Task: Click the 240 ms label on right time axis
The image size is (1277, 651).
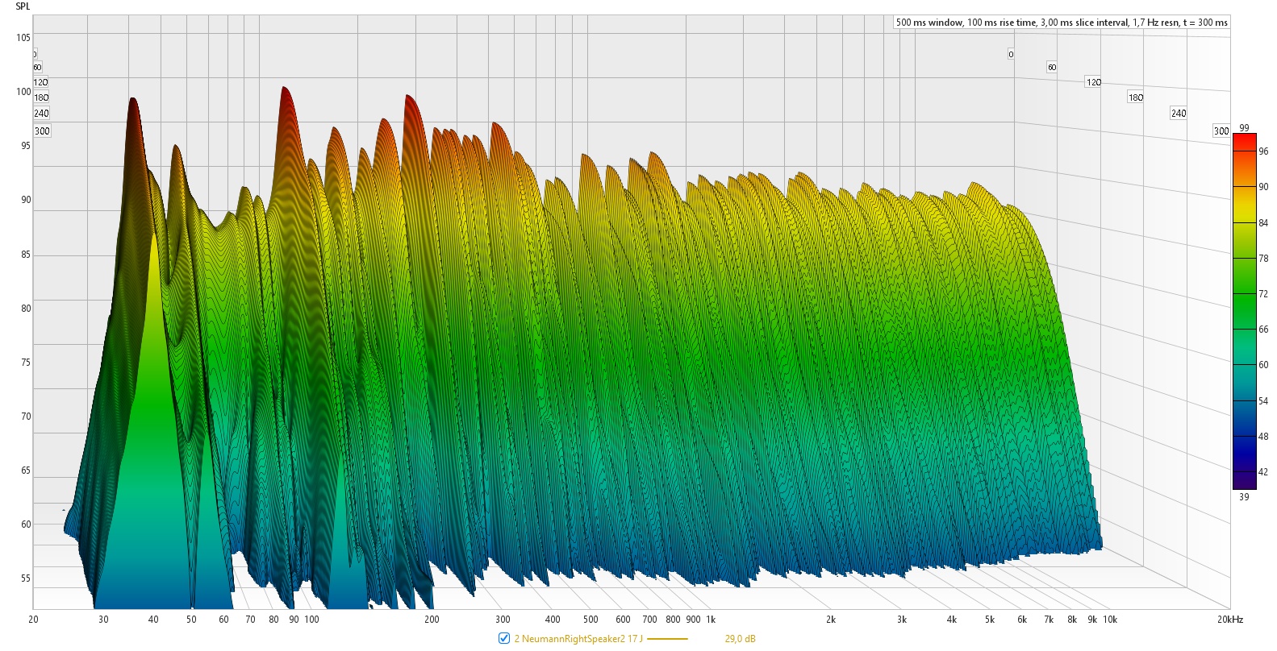Action: (1179, 114)
